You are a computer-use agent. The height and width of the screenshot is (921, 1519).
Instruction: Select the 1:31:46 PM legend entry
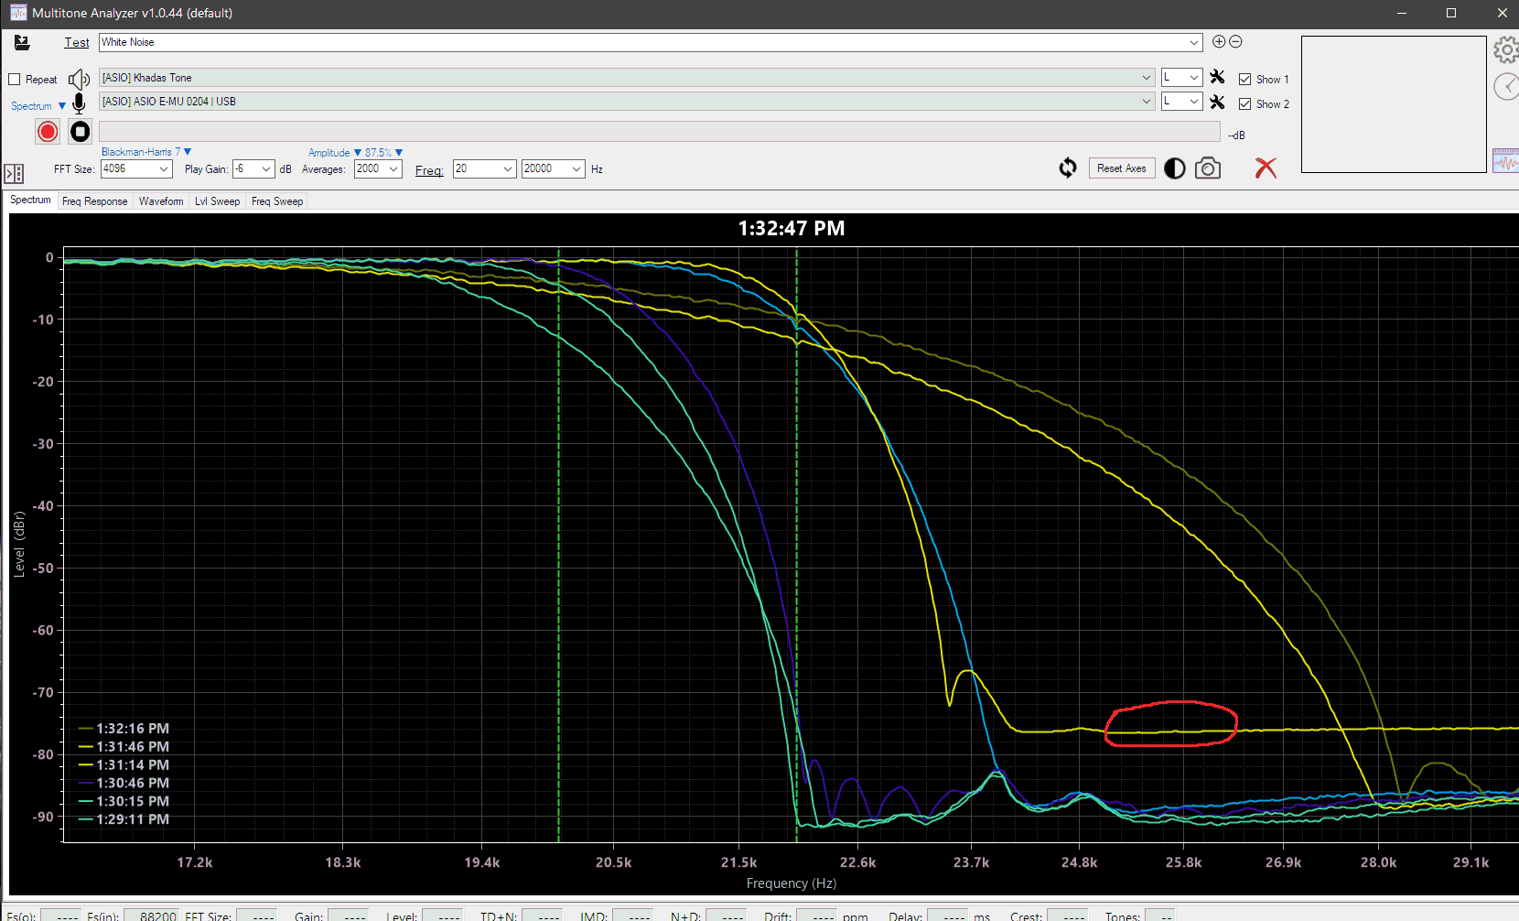point(124,747)
